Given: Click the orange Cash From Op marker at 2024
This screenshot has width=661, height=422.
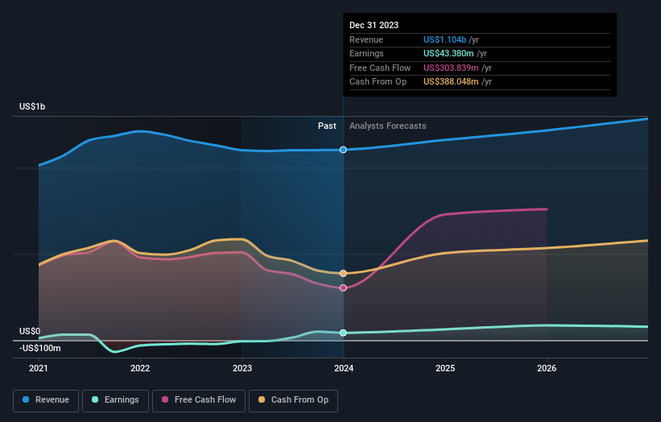Looking at the screenshot, I should (x=343, y=273).
